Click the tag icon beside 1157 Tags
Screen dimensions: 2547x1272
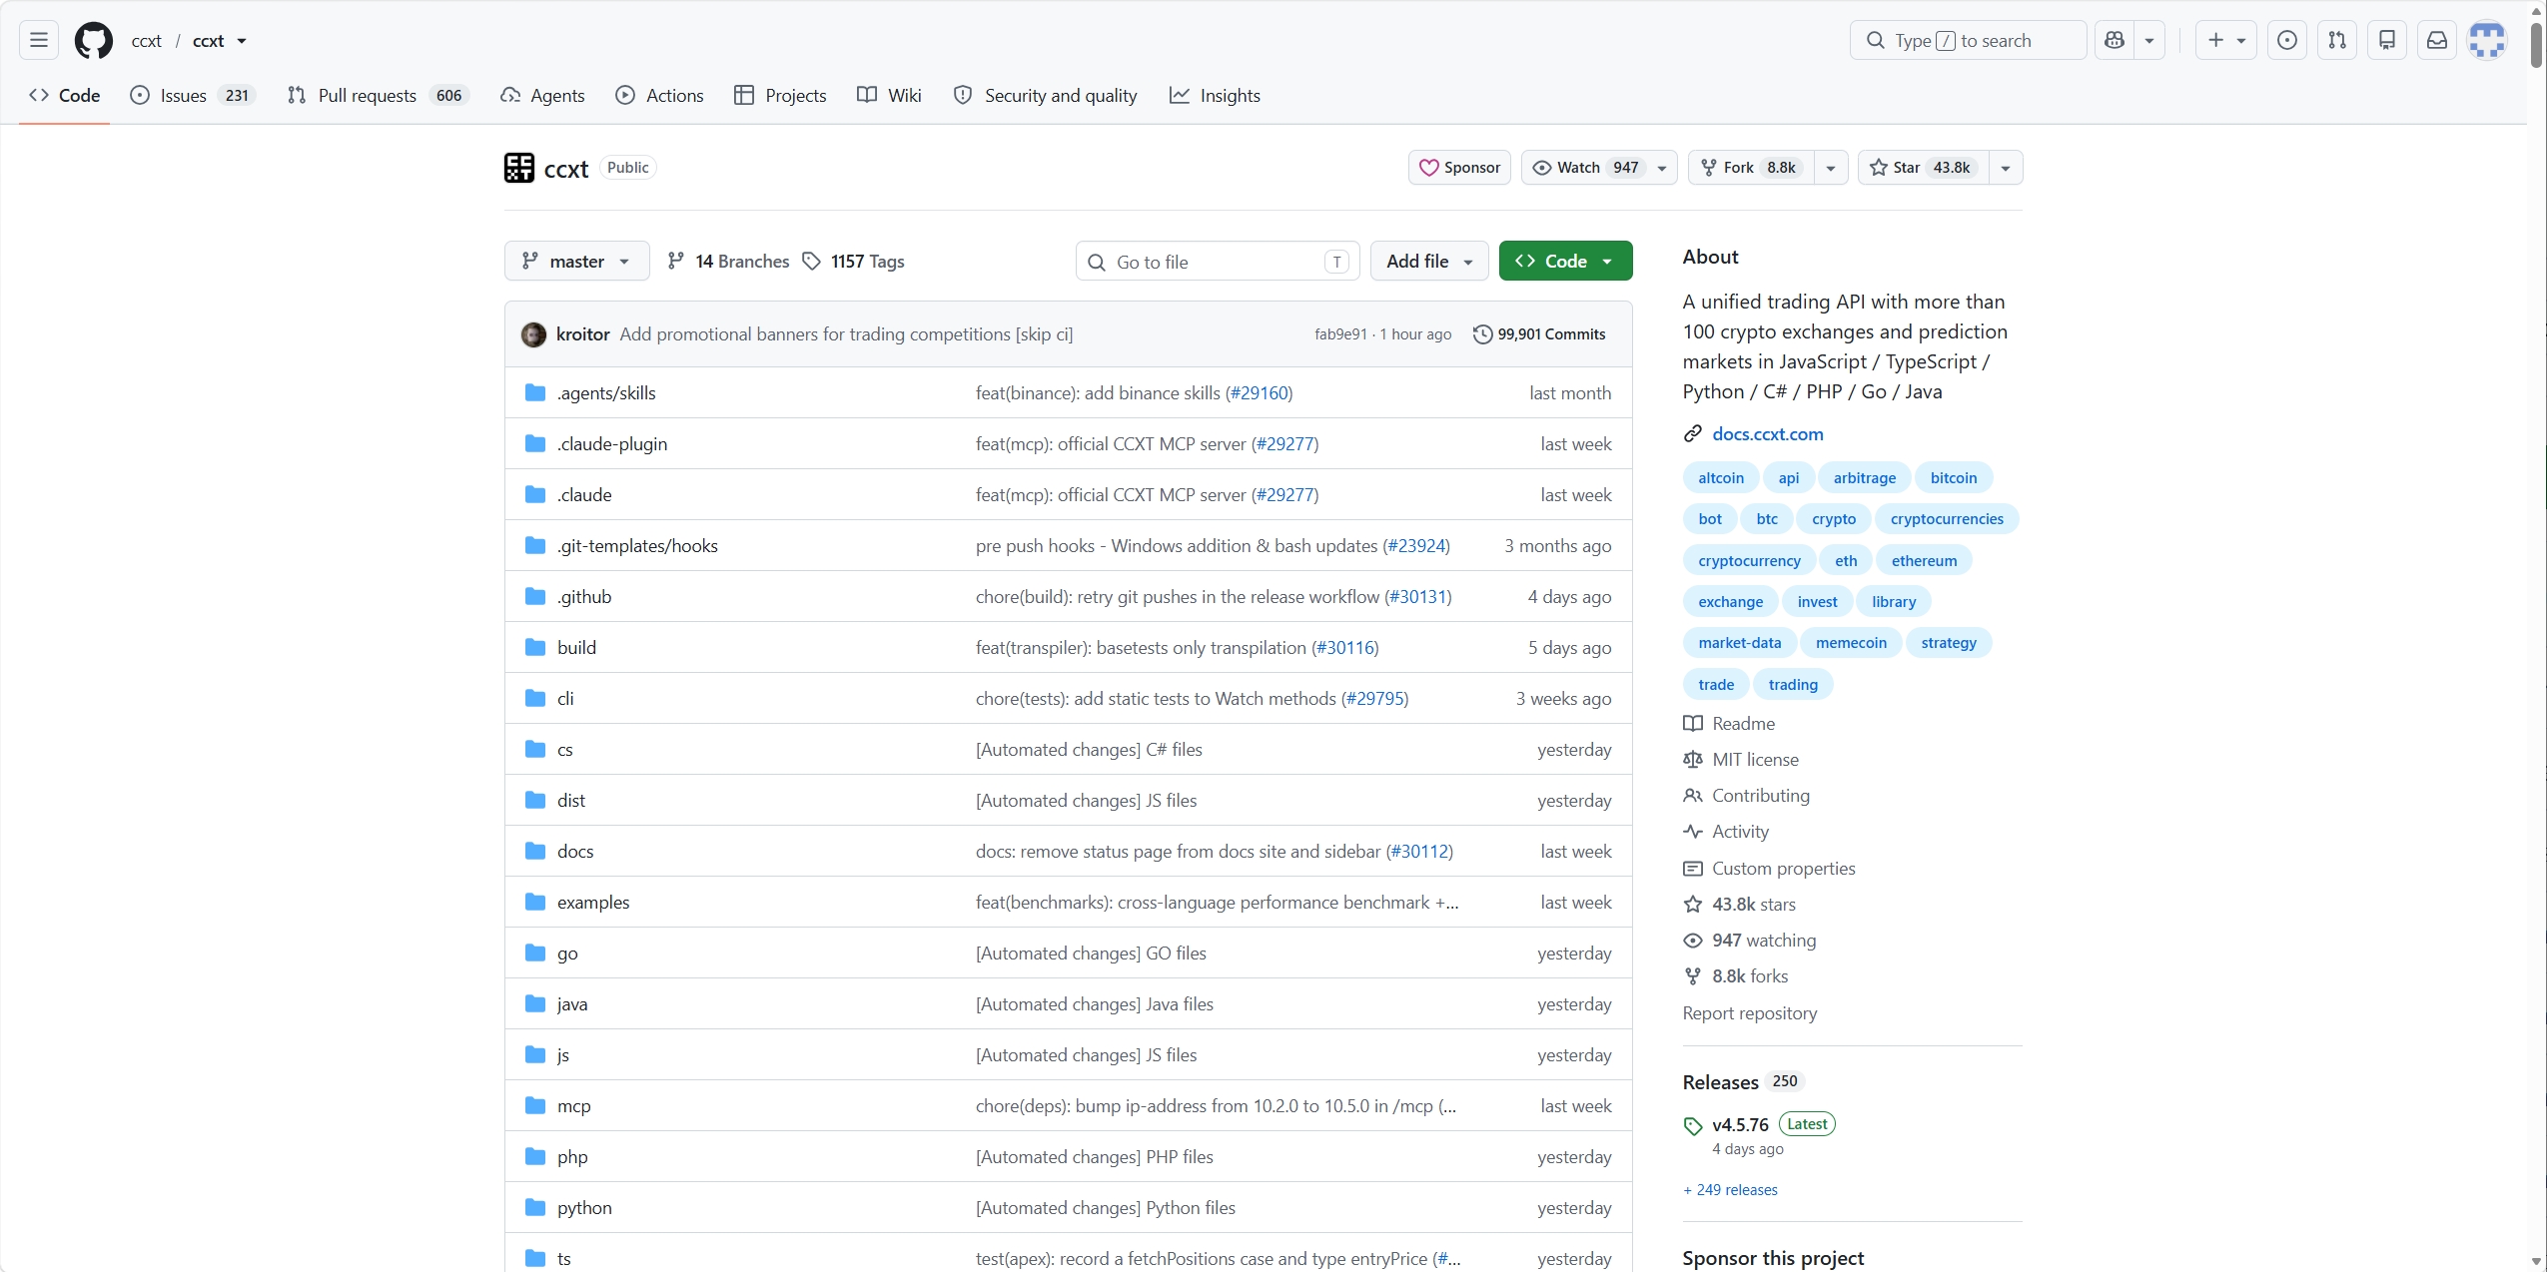pyautogui.click(x=812, y=261)
